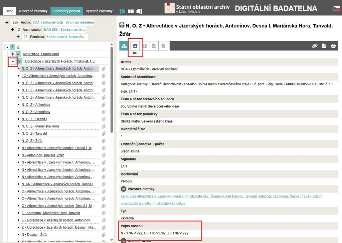
Task: Copy permalink using the chain link icon
Action: point(315,46)
